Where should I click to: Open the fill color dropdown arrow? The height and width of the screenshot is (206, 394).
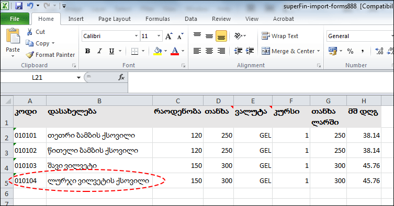coord(165,51)
